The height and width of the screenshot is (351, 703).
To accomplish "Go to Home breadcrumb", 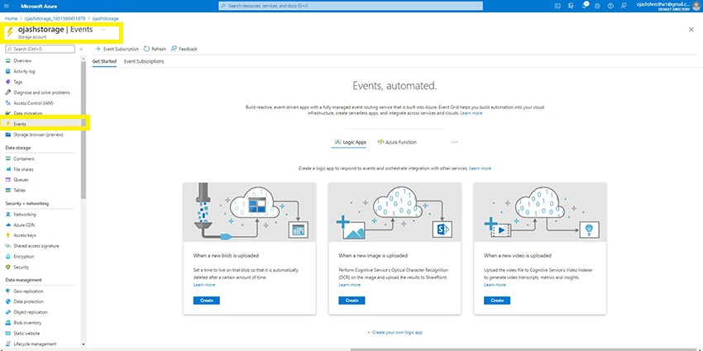I will [x=12, y=19].
